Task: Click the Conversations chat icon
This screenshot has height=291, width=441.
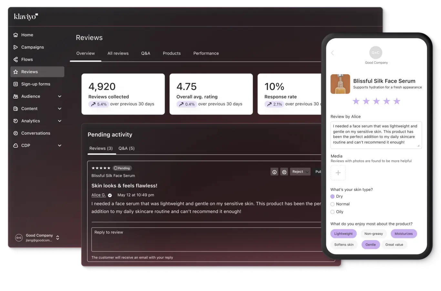Action: (x=15, y=133)
